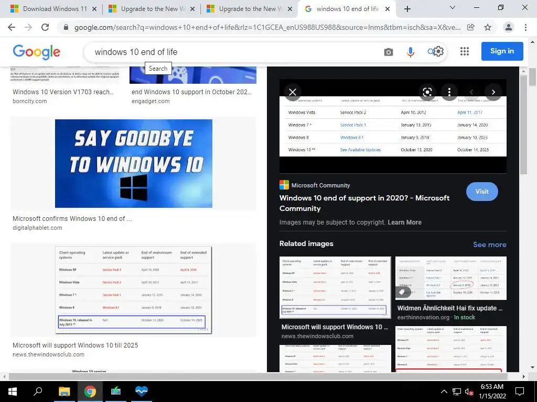Reload the current page
This screenshot has width=537, height=402.
coord(45,27)
